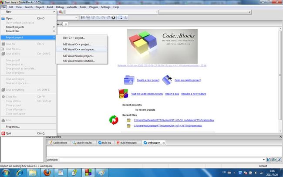Open the Windows Start menu orb
283x177 pixels.
click(5, 173)
